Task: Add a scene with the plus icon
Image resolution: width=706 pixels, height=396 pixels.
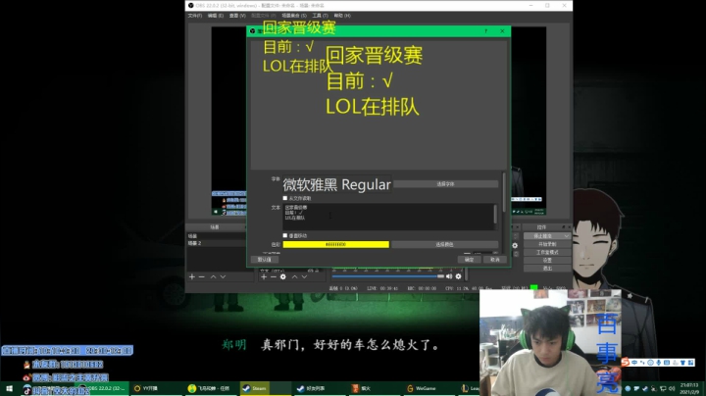Action: tap(192, 276)
